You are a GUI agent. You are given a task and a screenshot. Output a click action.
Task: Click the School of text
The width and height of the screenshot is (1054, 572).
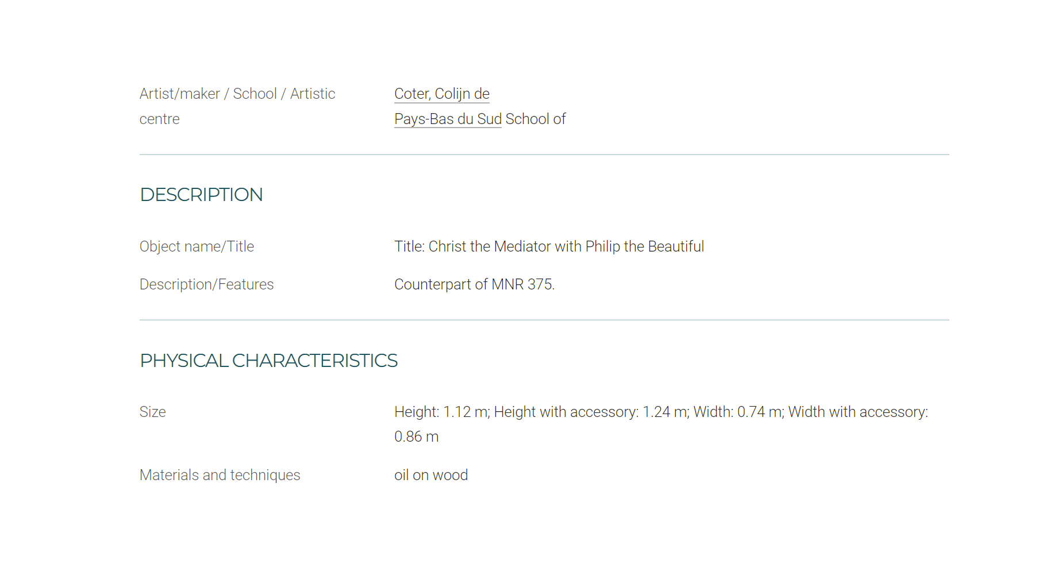(536, 119)
